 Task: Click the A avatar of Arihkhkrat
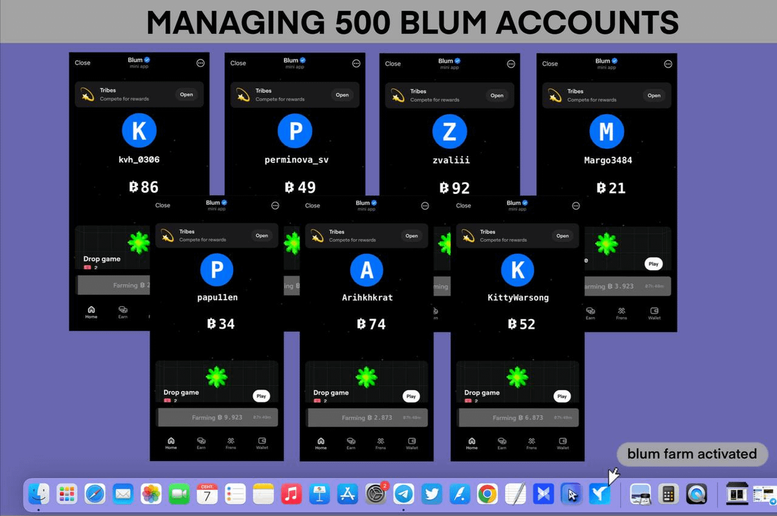[367, 270]
